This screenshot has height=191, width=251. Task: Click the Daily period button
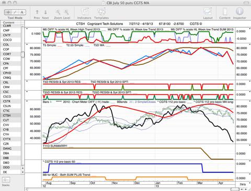tap(243, 184)
